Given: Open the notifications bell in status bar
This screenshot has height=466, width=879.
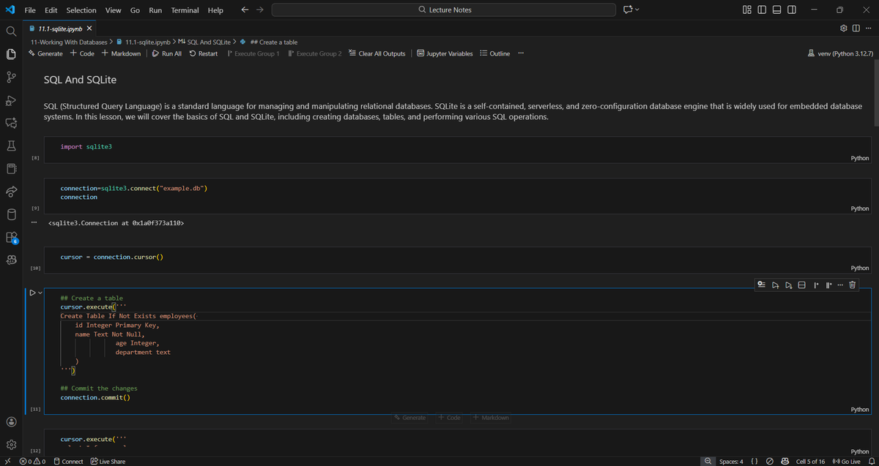Looking at the screenshot, I should pyautogui.click(x=871, y=462).
